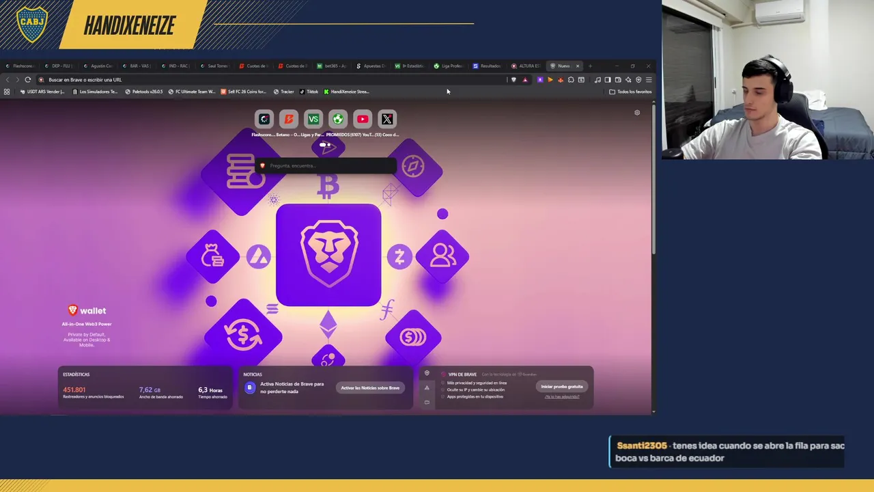Open the Flashscore shortcut tile
This screenshot has height=492, width=874.
(264, 119)
